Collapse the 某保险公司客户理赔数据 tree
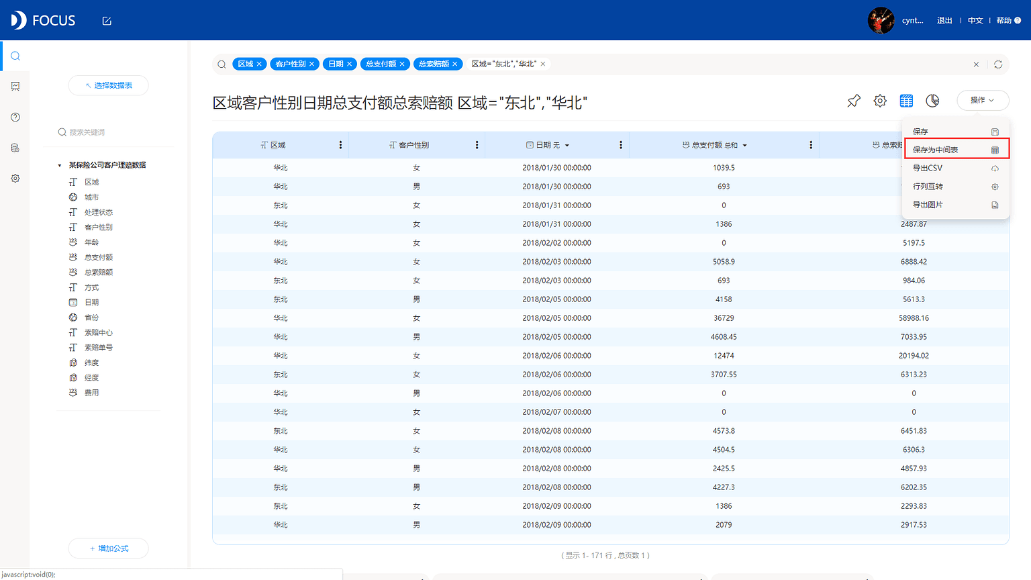This screenshot has width=1031, height=580. click(x=60, y=165)
